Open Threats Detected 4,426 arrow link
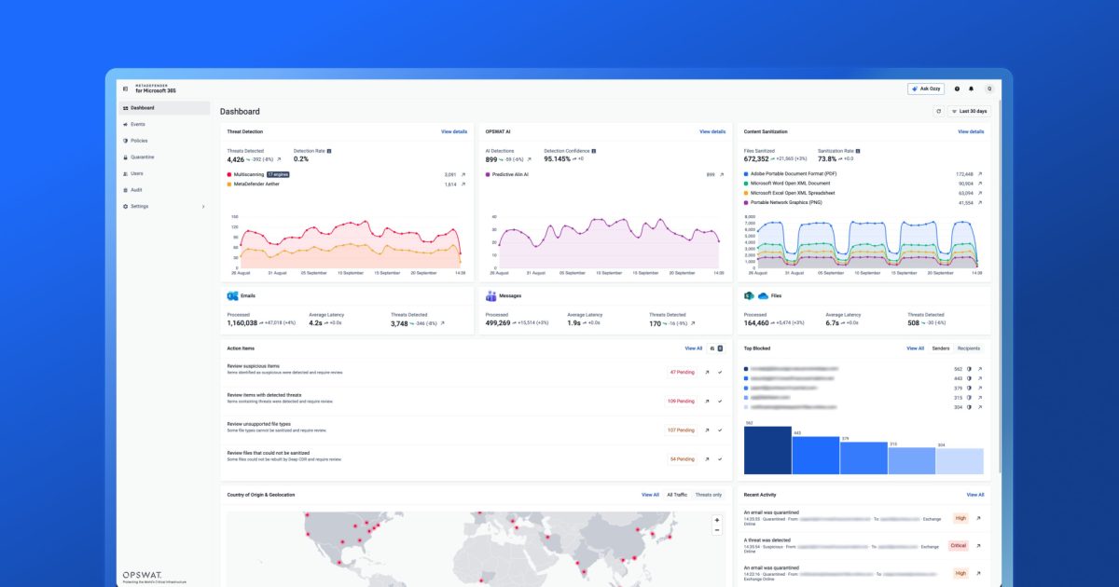The image size is (1119, 587). click(x=278, y=159)
